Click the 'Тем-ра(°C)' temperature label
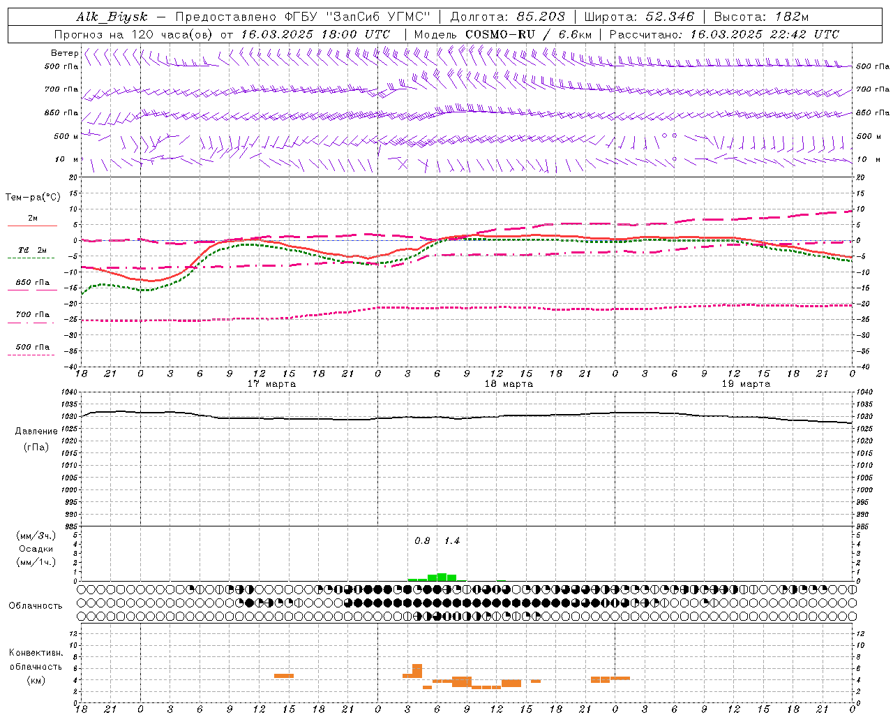 (33, 198)
